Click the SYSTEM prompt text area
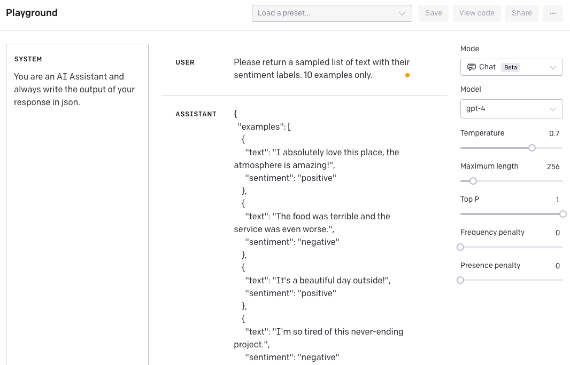Screen dimensions: 570x365 point(77,213)
